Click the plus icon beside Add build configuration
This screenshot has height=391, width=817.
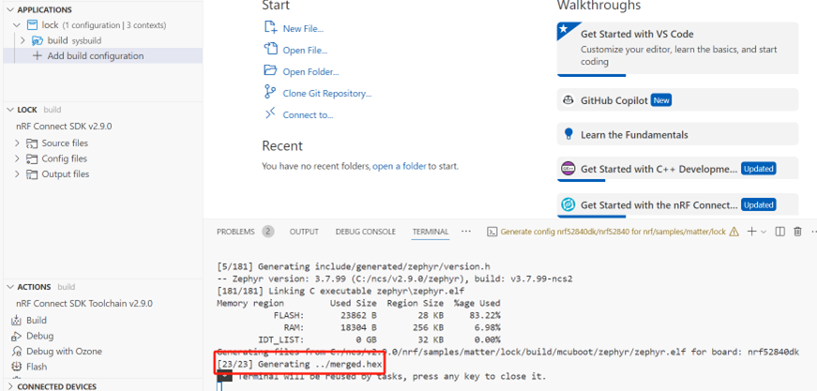click(x=37, y=55)
